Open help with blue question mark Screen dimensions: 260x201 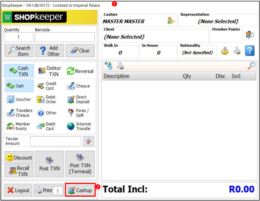pos(250,51)
